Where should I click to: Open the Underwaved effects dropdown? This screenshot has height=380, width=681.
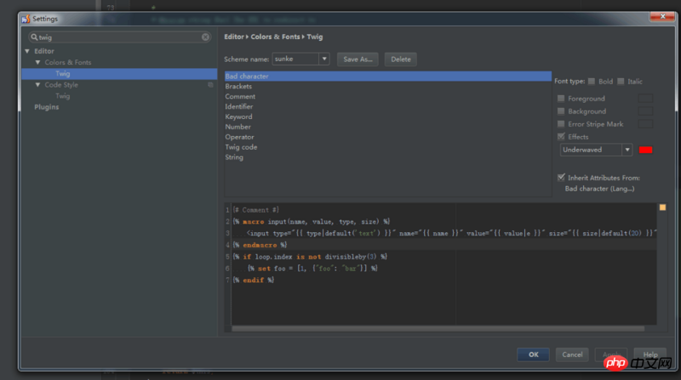(x=627, y=150)
